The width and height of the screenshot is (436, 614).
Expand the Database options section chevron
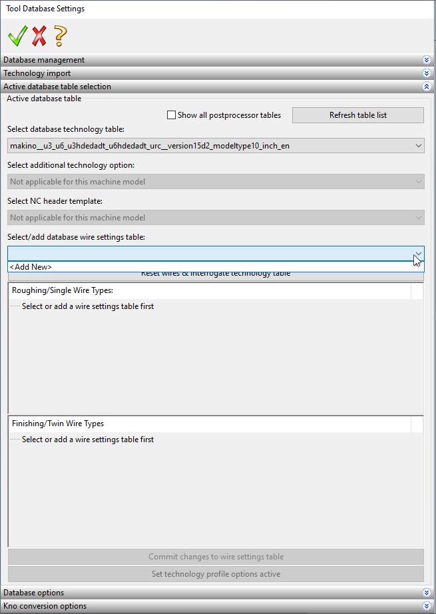pos(427,593)
